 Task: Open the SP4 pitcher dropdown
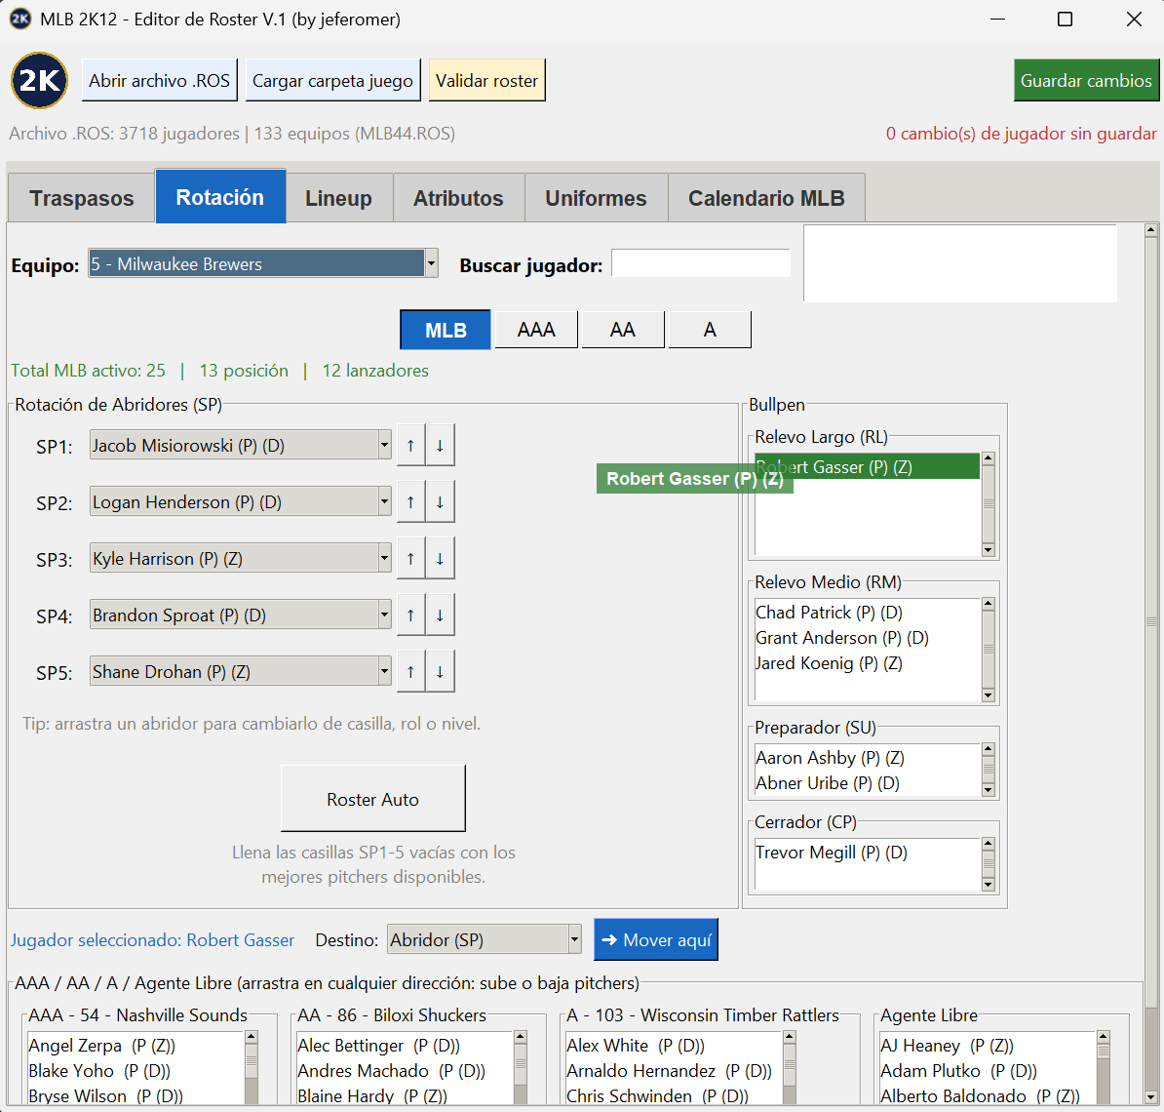[384, 615]
